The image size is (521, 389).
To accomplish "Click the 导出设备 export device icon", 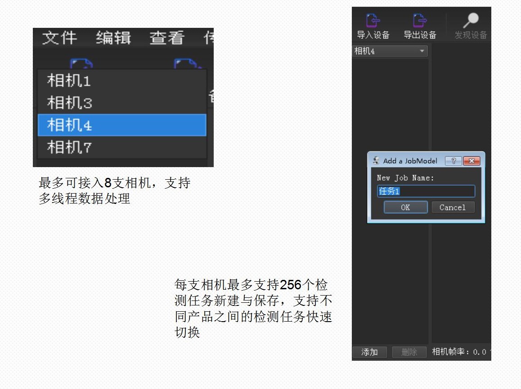I will 419,21.
